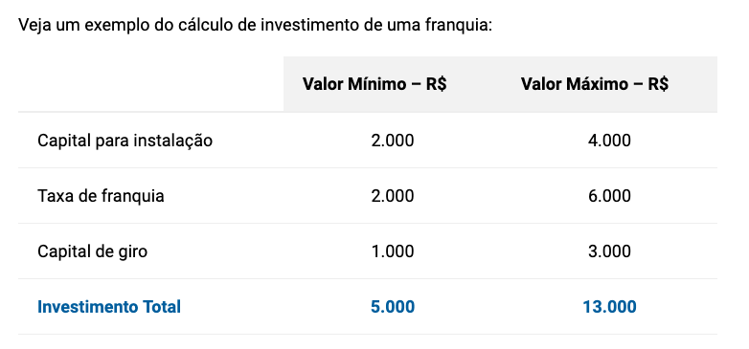The width and height of the screenshot is (749, 349).
Task: Click the intro sentence about franquia investment
Action: pyautogui.click(x=255, y=25)
